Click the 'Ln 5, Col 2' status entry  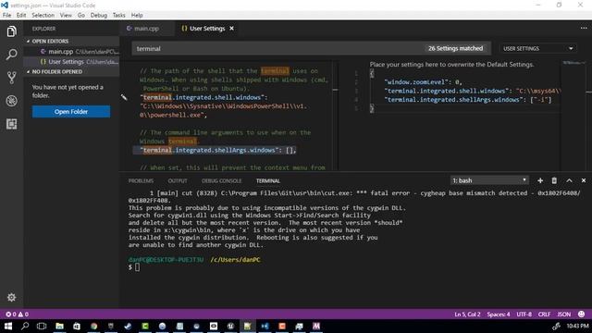467,314
